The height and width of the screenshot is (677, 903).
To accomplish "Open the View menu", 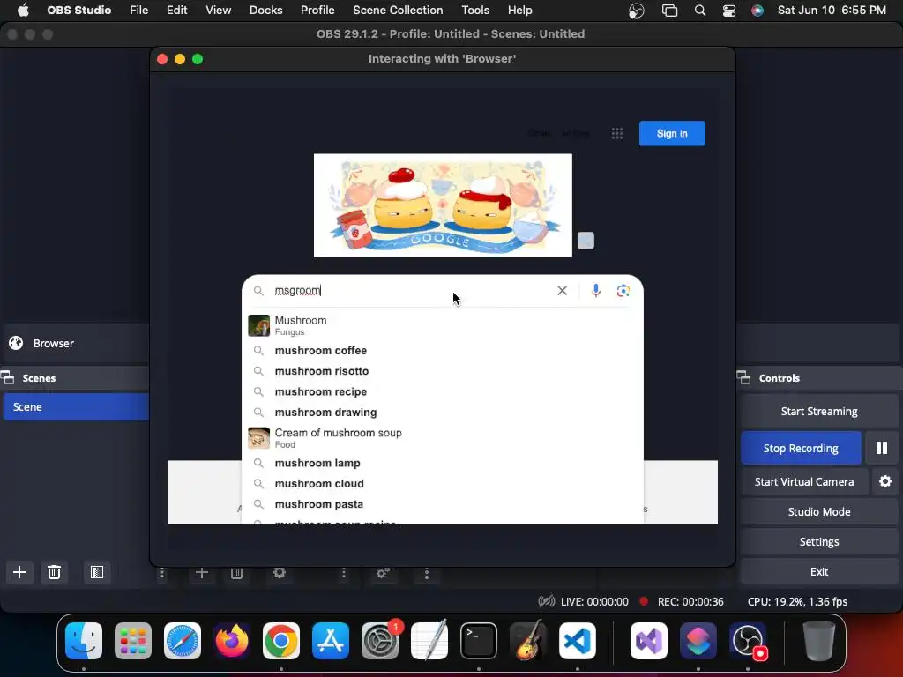I will click(219, 11).
